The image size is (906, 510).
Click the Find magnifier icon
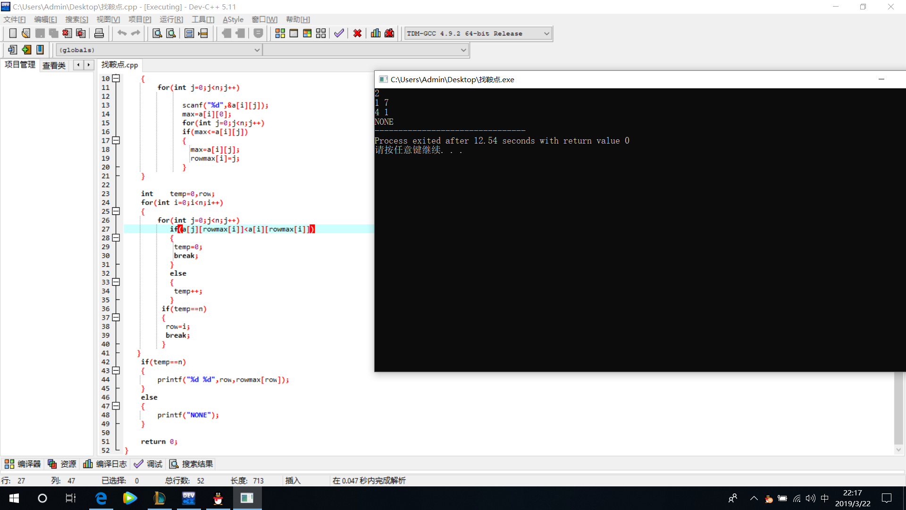click(157, 34)
